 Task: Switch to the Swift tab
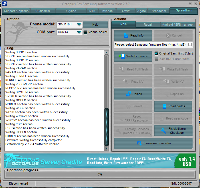pos(126,11)
